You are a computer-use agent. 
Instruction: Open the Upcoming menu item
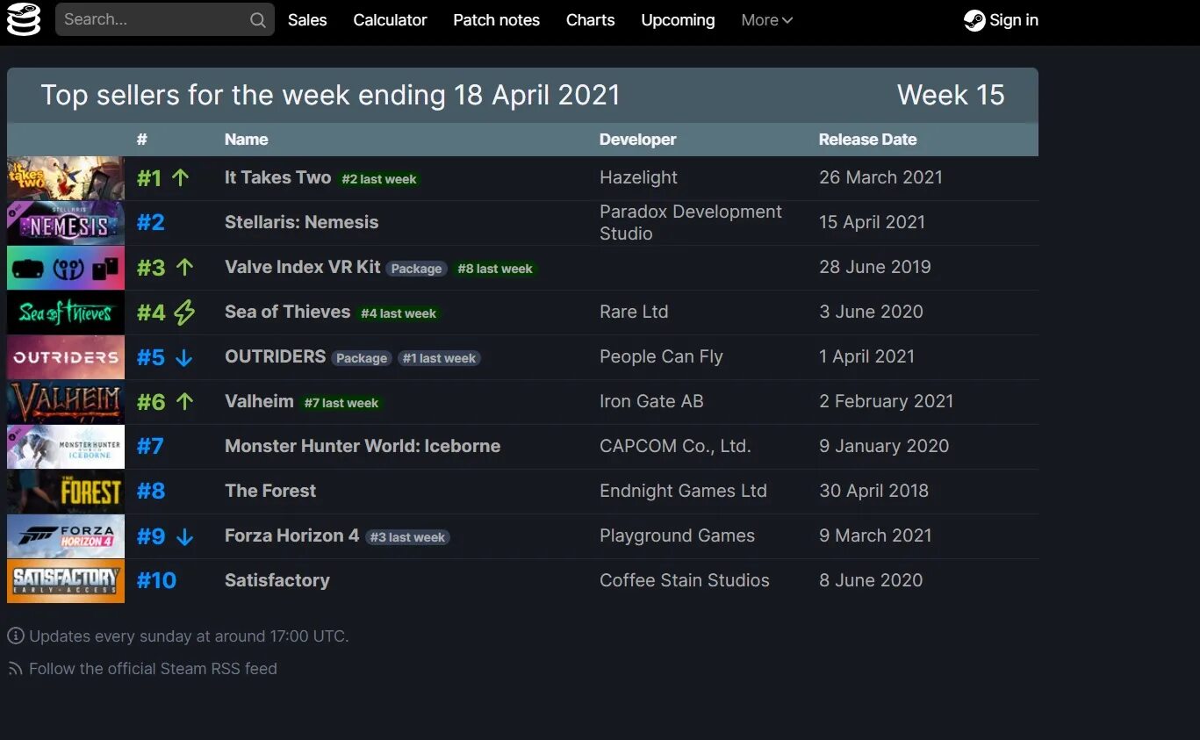pos(678,20)
